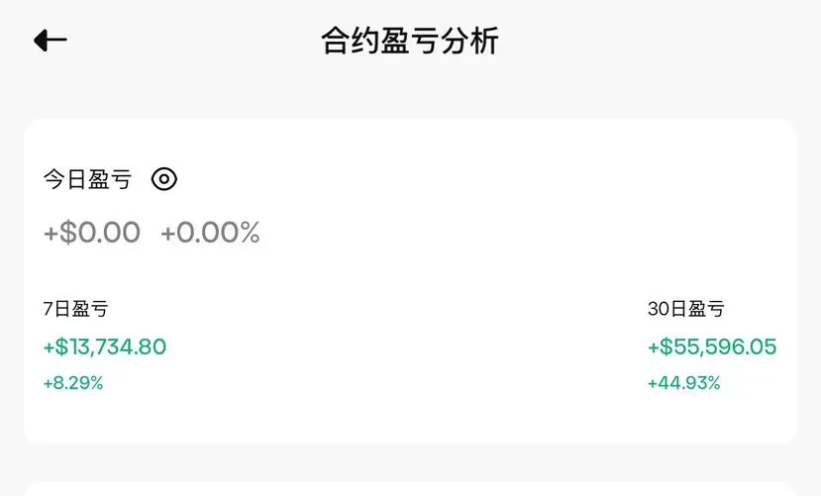The width and height of the screenshot is (821, 496).
Task: Click the +$55,596.05 thirty-day profit value
Action: tap(712, 347)
